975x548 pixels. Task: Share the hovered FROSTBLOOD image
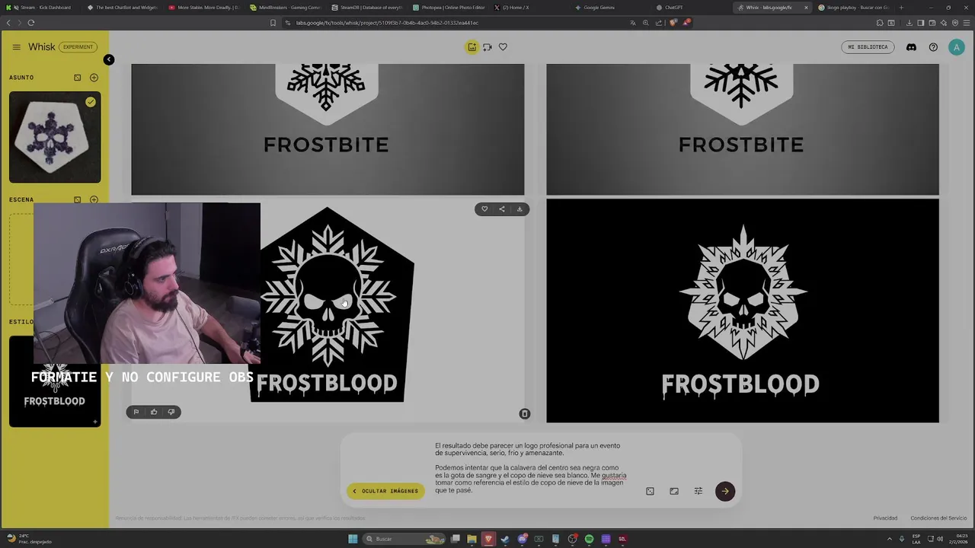502,209
